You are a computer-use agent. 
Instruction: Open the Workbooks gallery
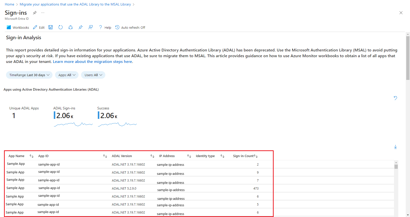18,27
